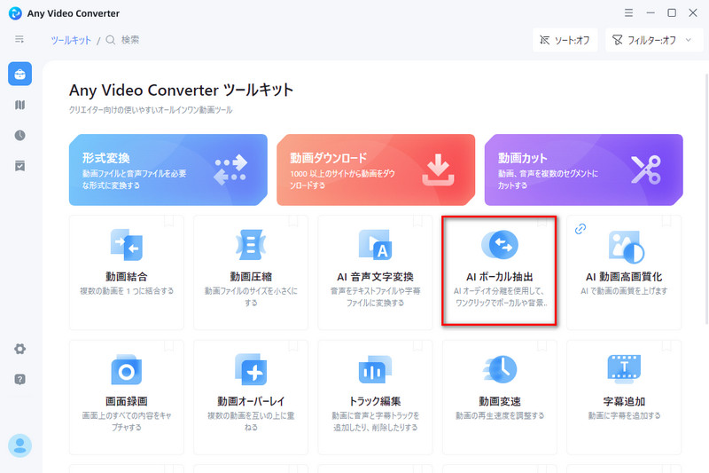Image resolution: width=709 pixels, height=473 pixels.
Task: Click the download arrow icon on 動画ダウンロード banner
Action: pos(438,169)
